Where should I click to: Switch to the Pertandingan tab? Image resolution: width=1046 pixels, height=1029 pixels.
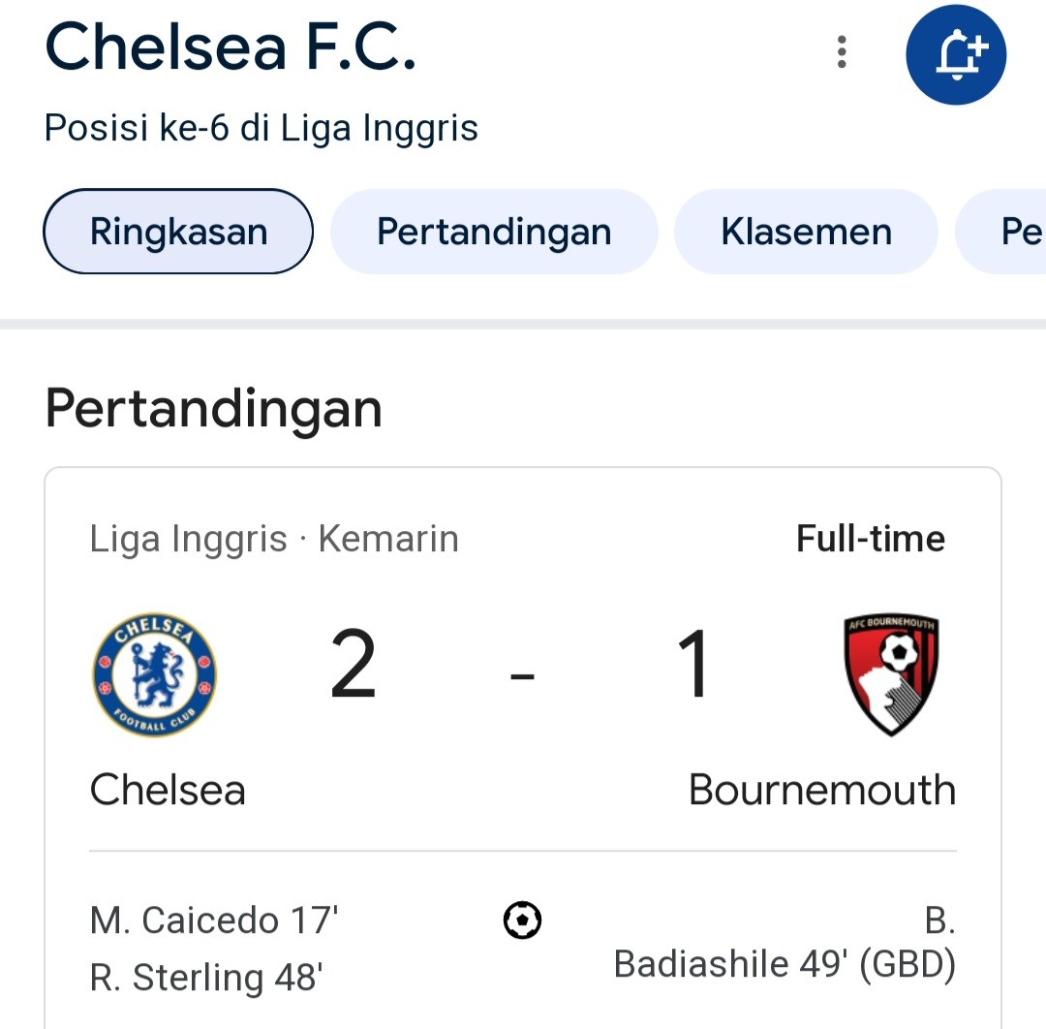point(494,232)
